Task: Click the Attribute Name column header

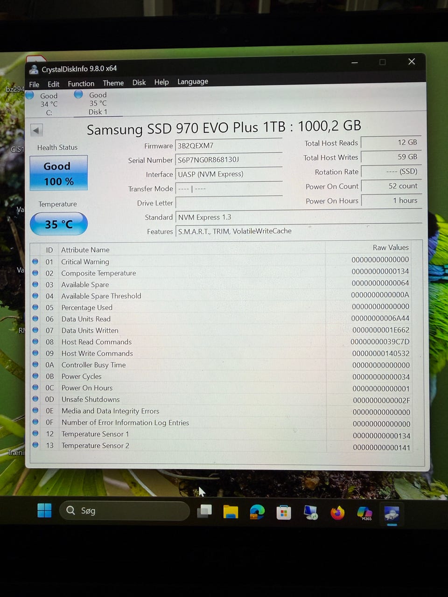Action: click(192, 250)
